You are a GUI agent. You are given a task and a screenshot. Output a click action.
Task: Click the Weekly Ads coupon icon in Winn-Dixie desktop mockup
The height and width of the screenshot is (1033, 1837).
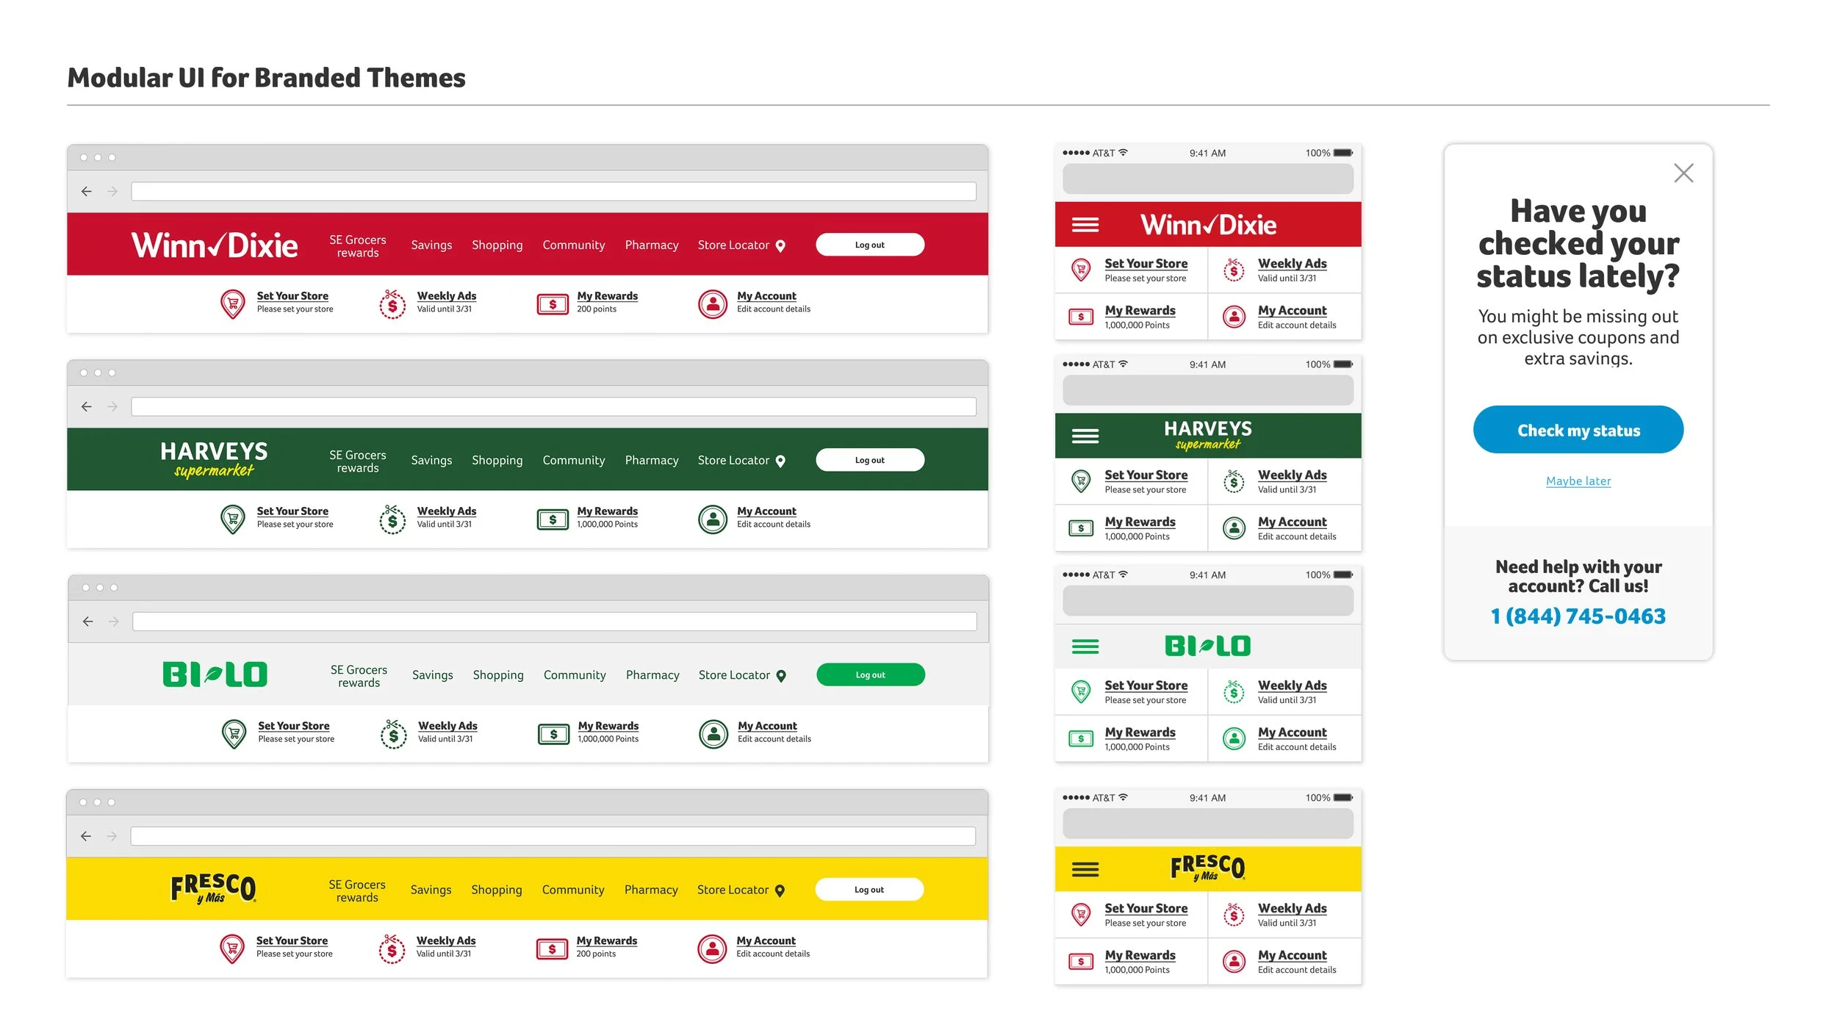[x=392, y=304]
